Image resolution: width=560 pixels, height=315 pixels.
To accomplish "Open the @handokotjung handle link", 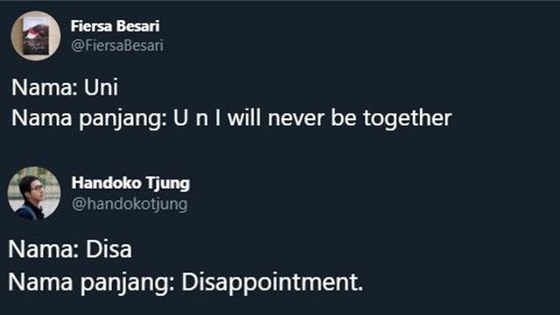I will [x=129, y=205].
